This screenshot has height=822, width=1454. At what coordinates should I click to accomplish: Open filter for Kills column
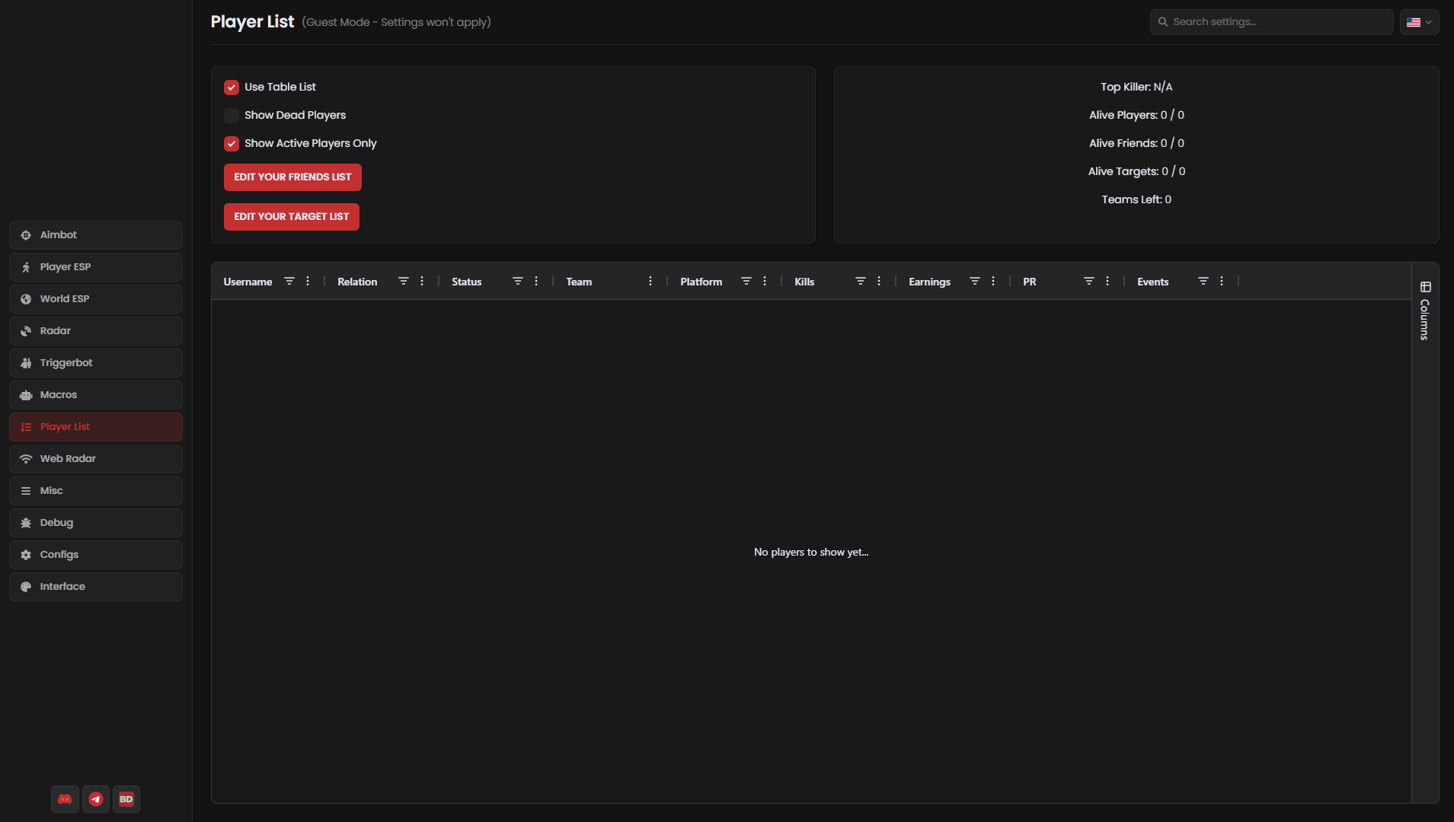coord(861,282)
